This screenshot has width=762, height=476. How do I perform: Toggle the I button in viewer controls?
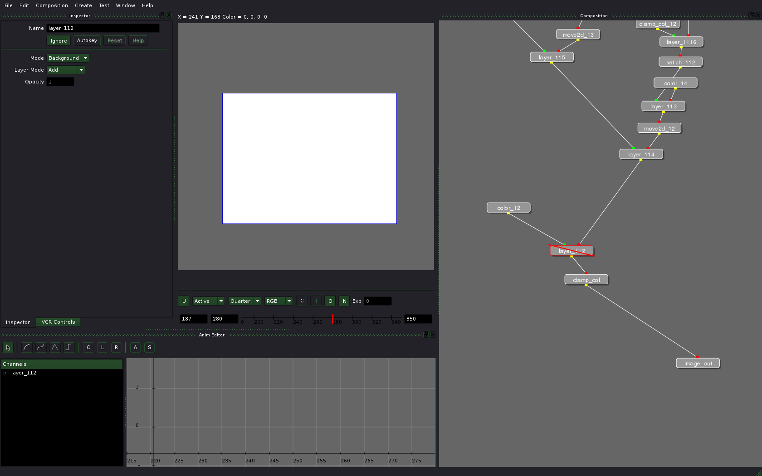[x=316, y=301]
